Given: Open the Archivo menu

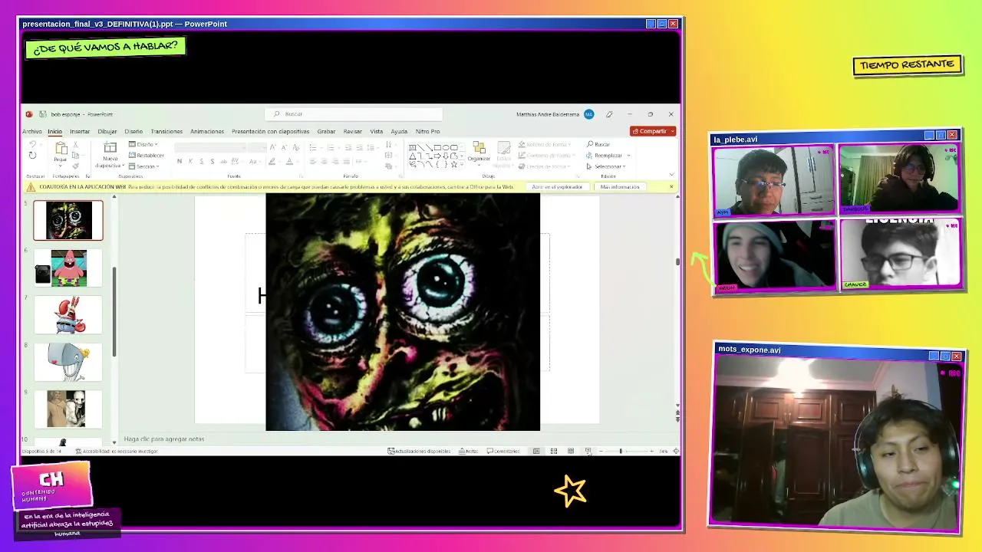Looking at the screenshot, I should coord(32,131).
